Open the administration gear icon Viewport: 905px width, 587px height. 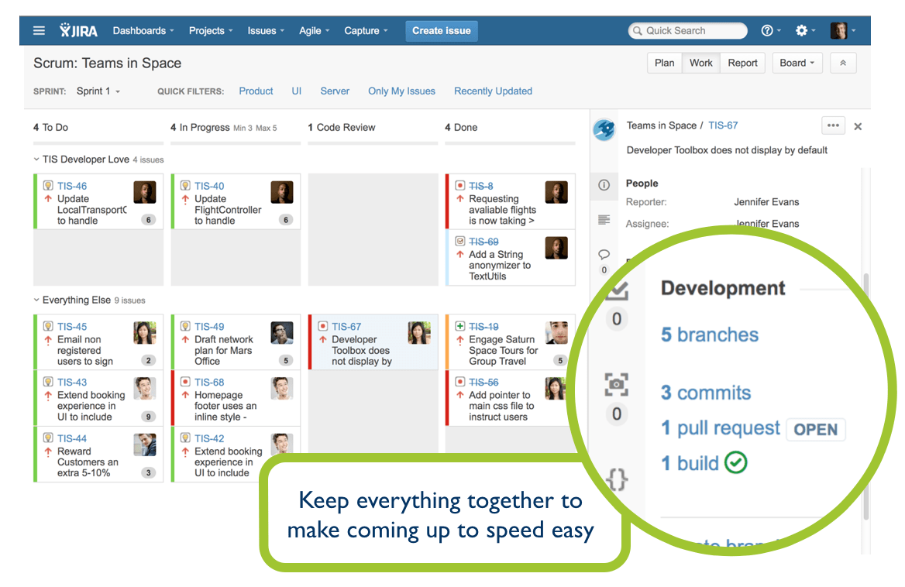801,30
